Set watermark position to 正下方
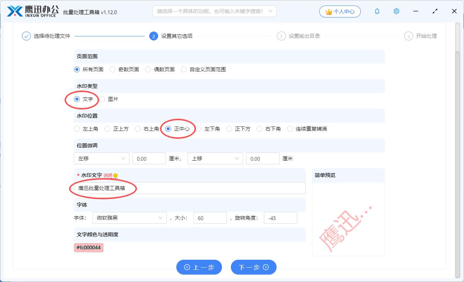Image resolution: width=464 pixels, height=282 pixels. pyautogui.click(x=238, y=129)
